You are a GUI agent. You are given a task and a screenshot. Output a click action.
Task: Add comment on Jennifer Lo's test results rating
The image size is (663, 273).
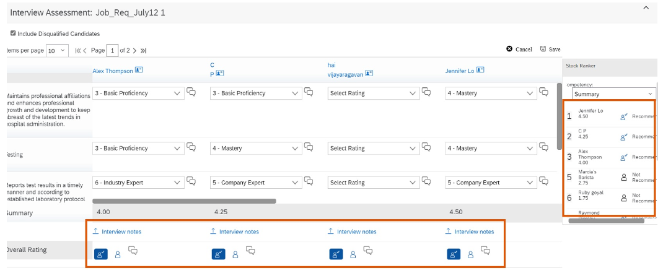pyautogui.click(x=544, y=181)
